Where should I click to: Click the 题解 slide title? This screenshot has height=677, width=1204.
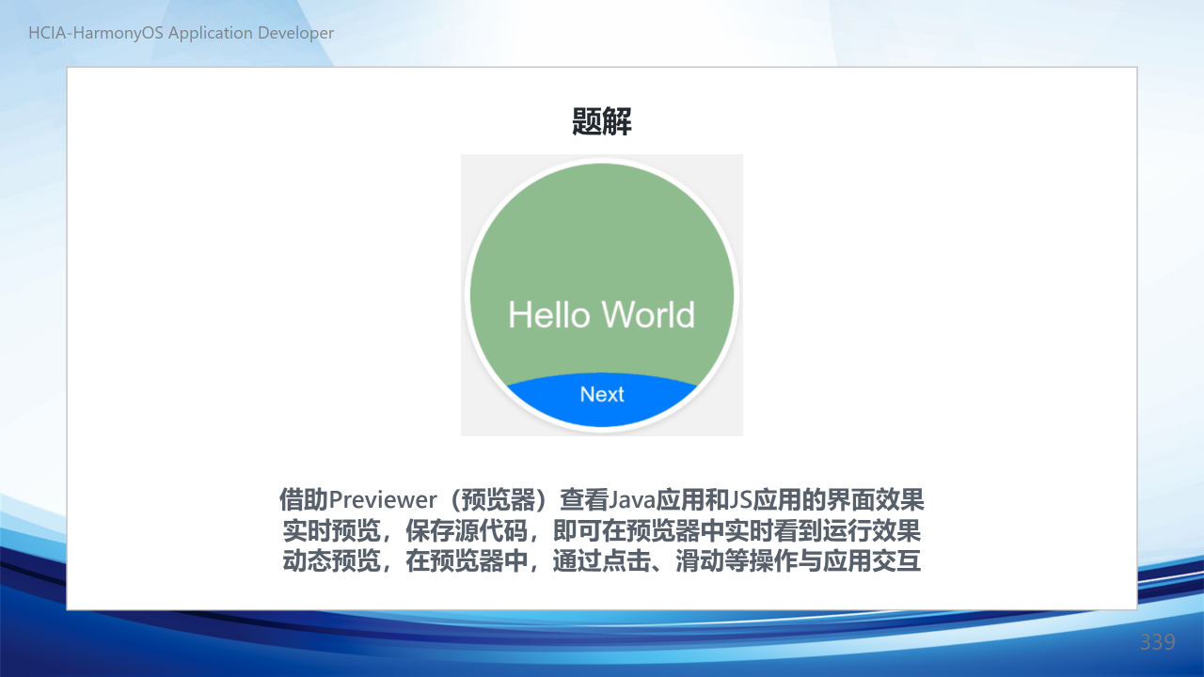(602, 121)
